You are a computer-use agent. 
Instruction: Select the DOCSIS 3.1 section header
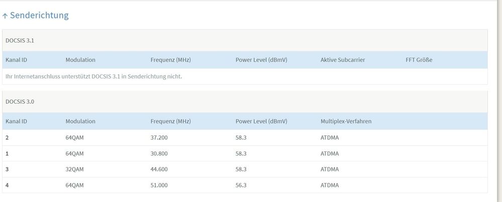(20, 40)
